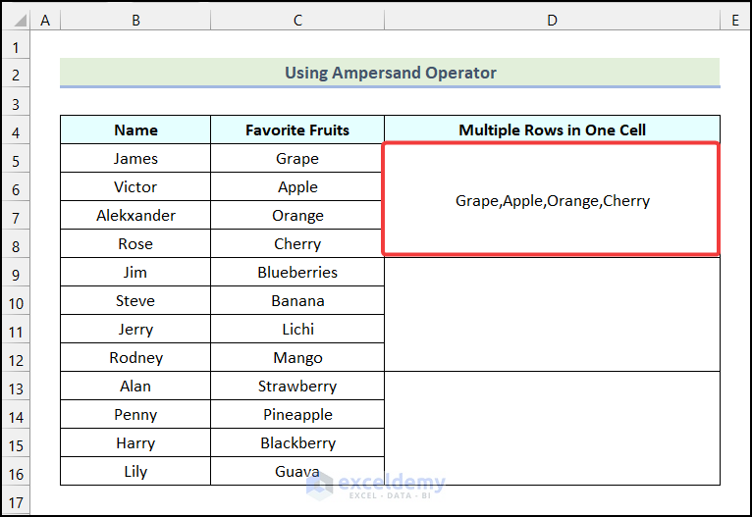
Task: Click the 'Using Ampersand Operator' title cell
Action: pyautogui.click(x=390, y=73)
